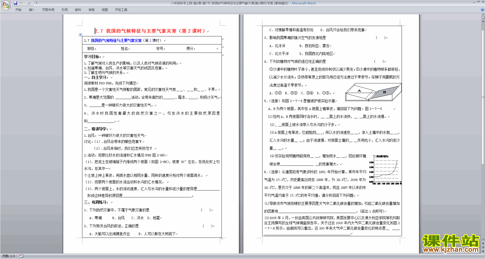Click the 班级: field label
The height and width of the screenshot is (259, 485).
92,49
